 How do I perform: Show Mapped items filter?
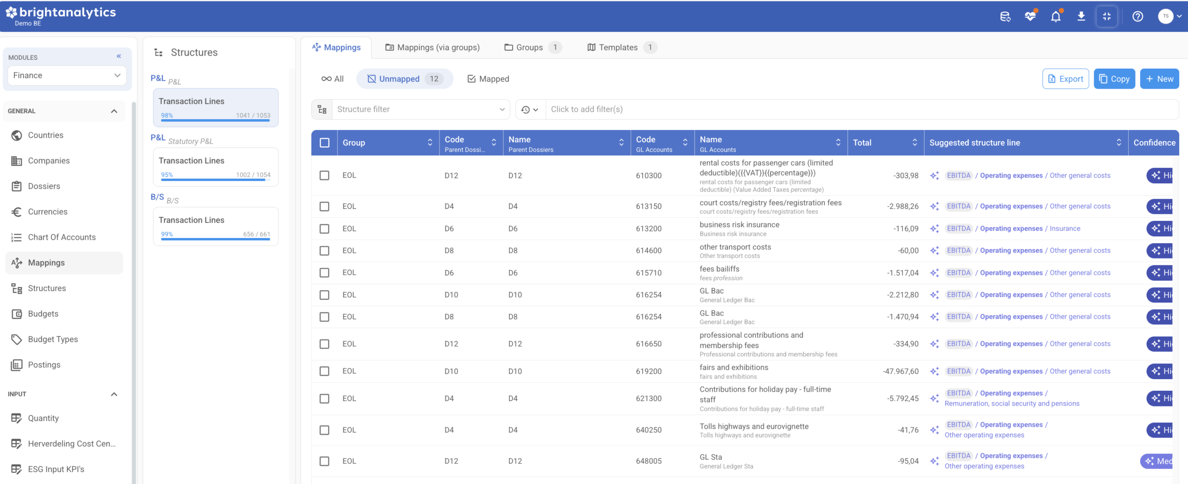[488, 79]
